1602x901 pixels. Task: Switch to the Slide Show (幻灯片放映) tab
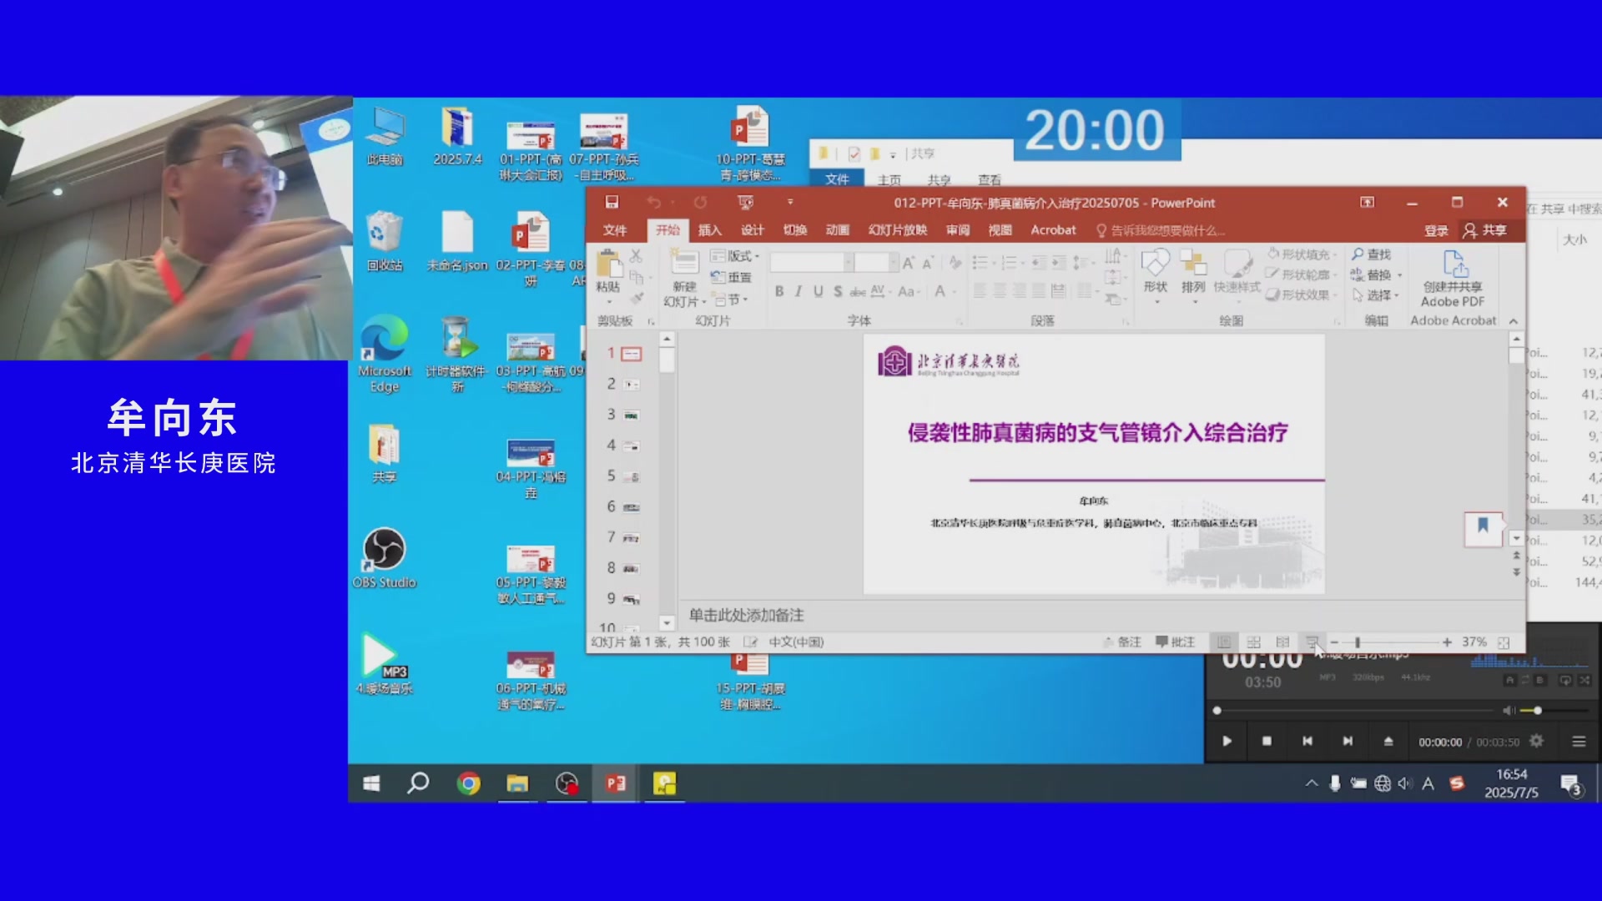pos(897,230)
